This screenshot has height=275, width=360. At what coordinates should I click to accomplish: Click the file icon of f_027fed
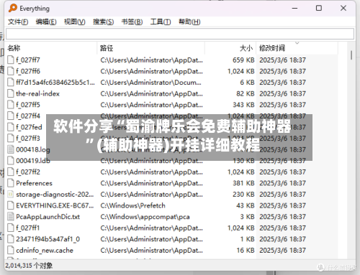pos(11,127)
